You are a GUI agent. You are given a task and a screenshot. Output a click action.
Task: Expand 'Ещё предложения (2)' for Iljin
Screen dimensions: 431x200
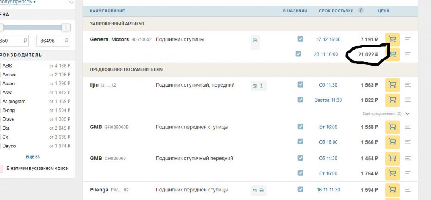[407, 113]
